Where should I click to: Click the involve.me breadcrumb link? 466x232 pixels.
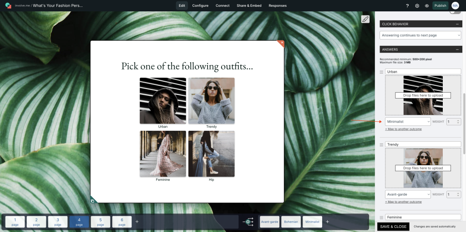tap(22, 5)
